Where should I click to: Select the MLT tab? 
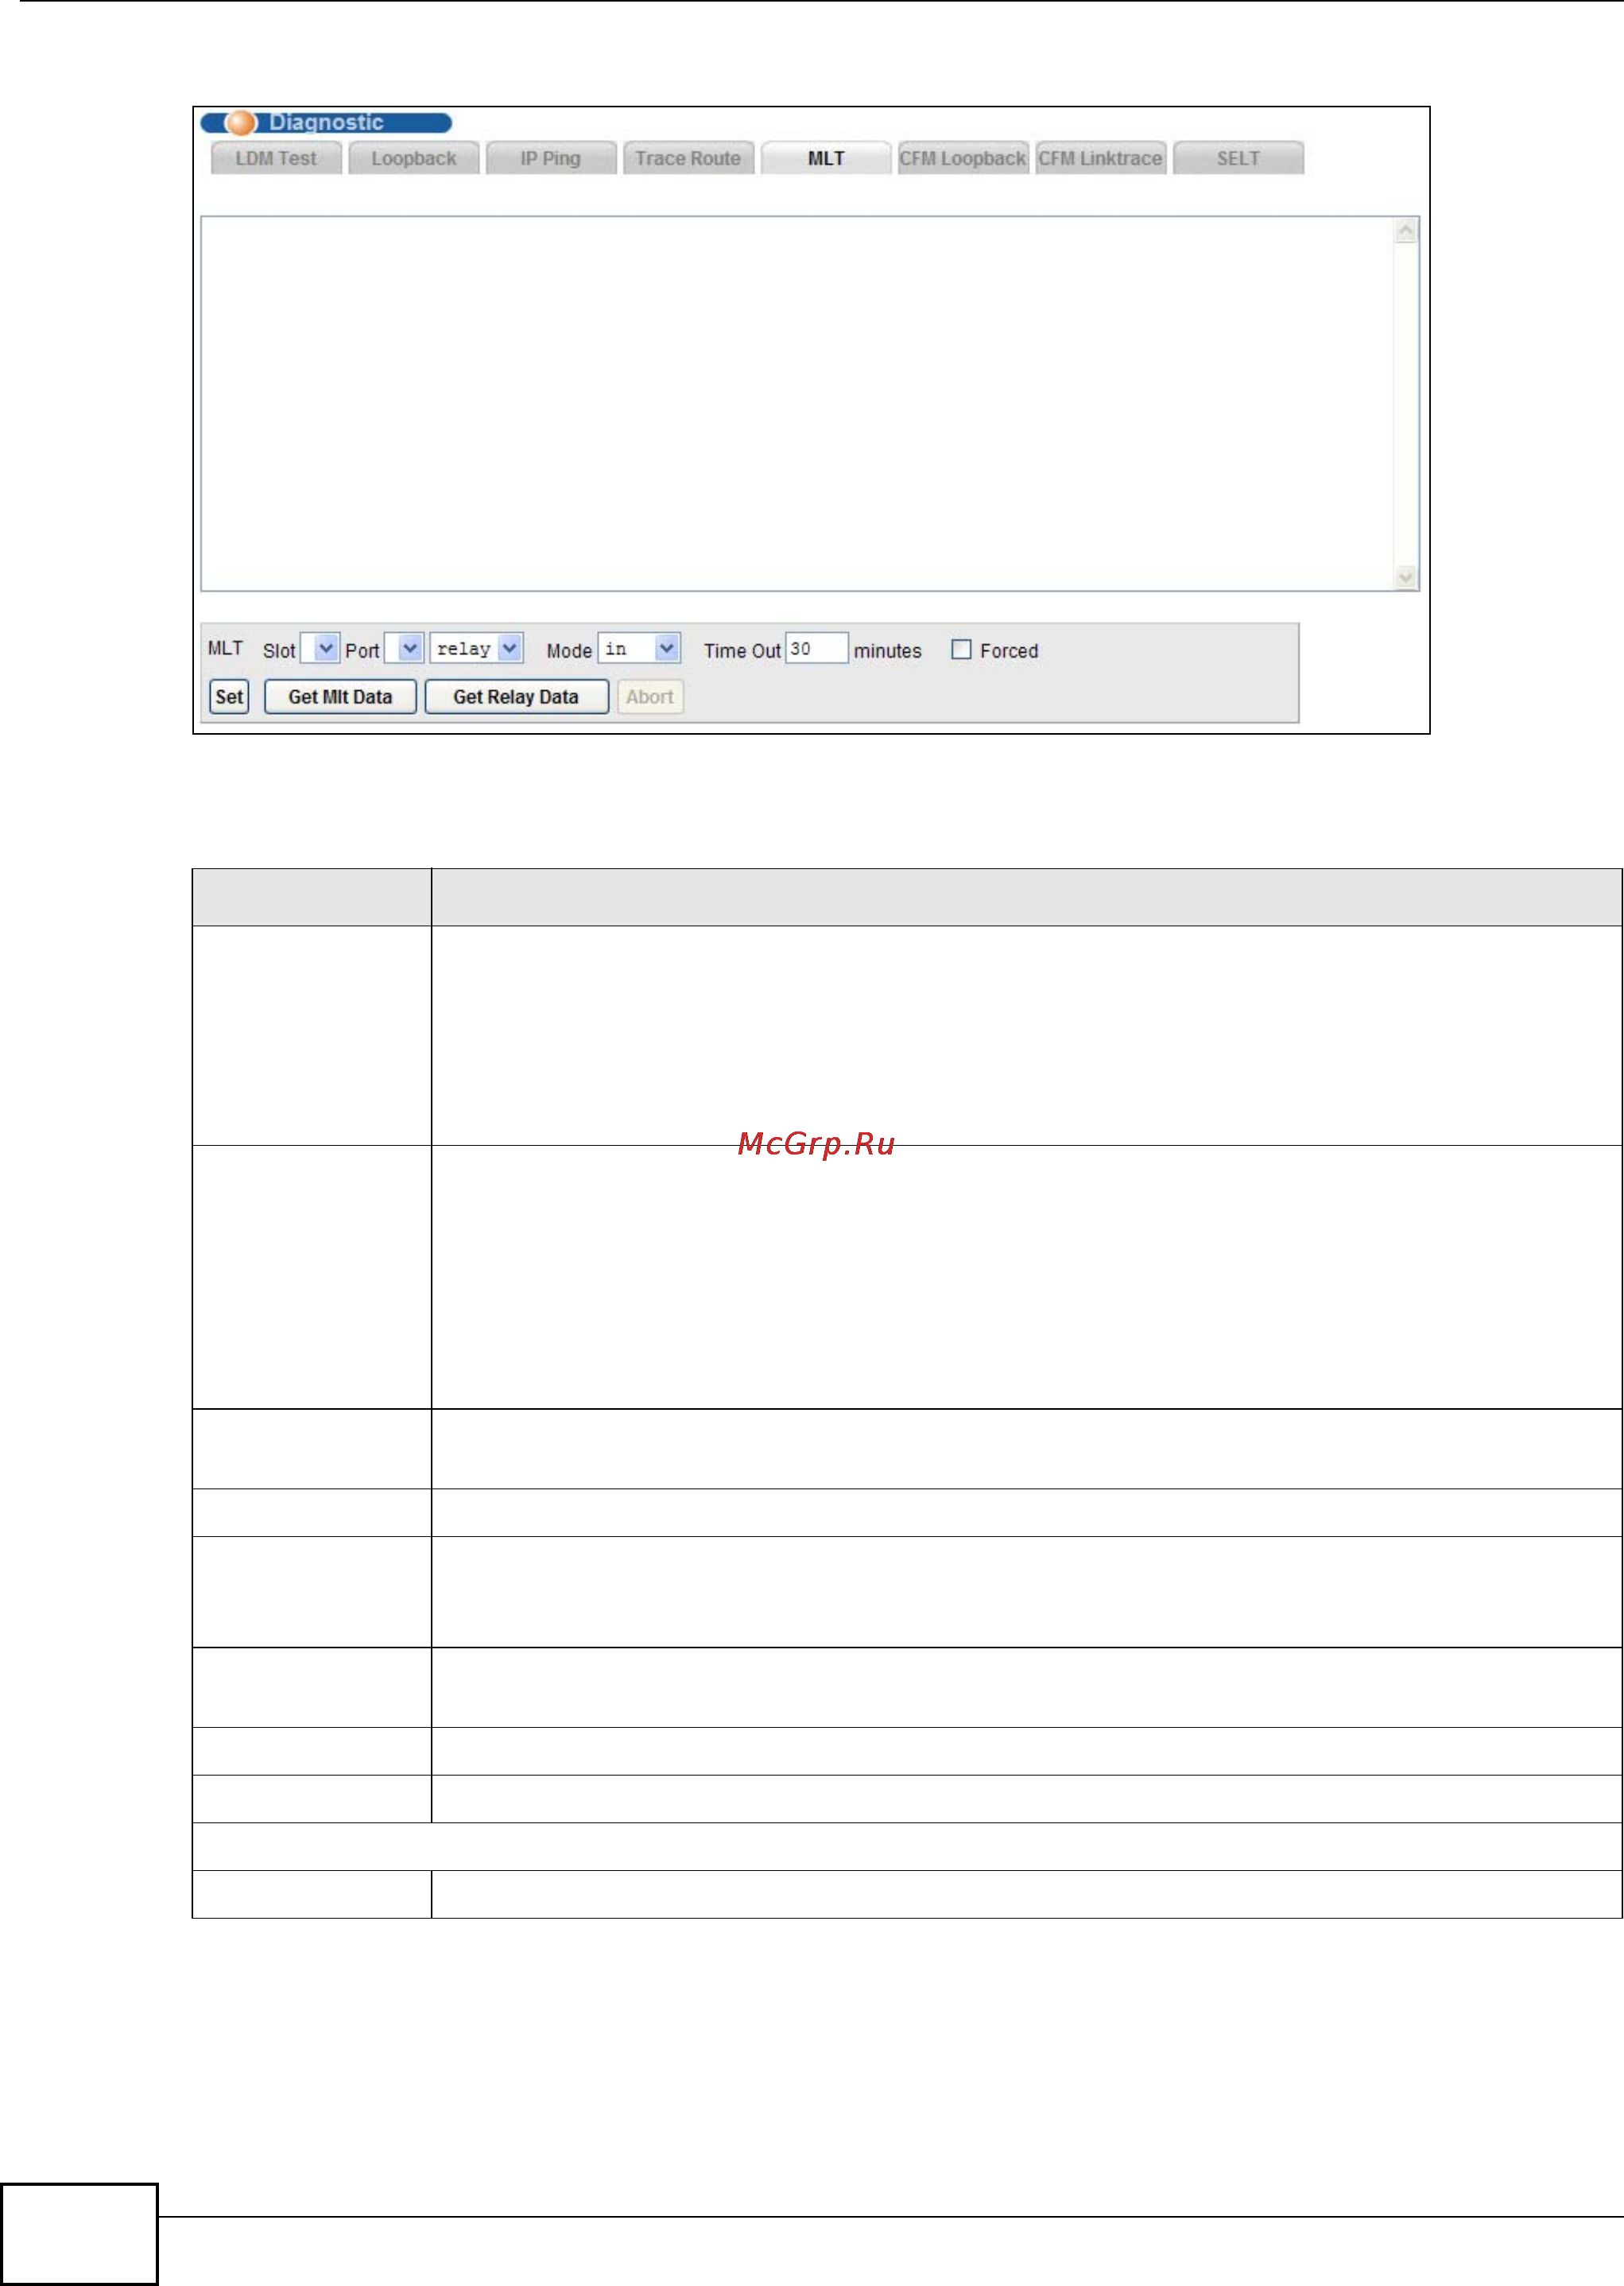click(826, 159)
